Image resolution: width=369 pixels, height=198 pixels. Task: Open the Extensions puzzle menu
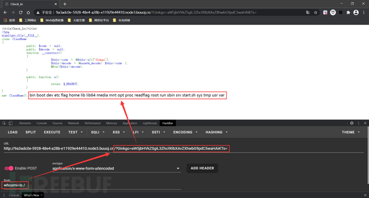(348, 12)
